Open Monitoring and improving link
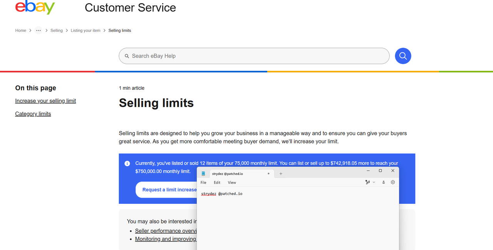 tap(166, 239)
